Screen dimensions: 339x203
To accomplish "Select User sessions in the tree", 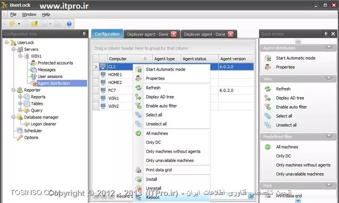I will (x=50, y=76).
